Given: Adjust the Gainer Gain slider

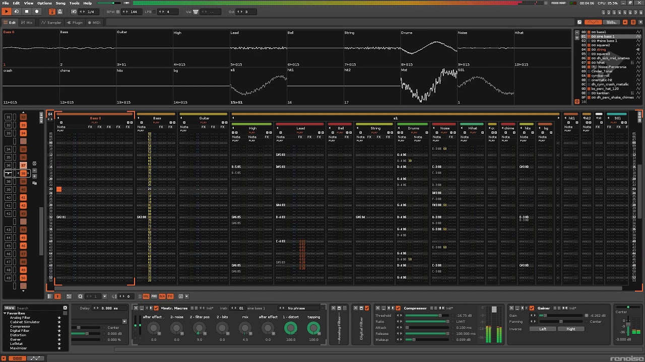Looking at the screenshot, I should (x=562, y=315).
